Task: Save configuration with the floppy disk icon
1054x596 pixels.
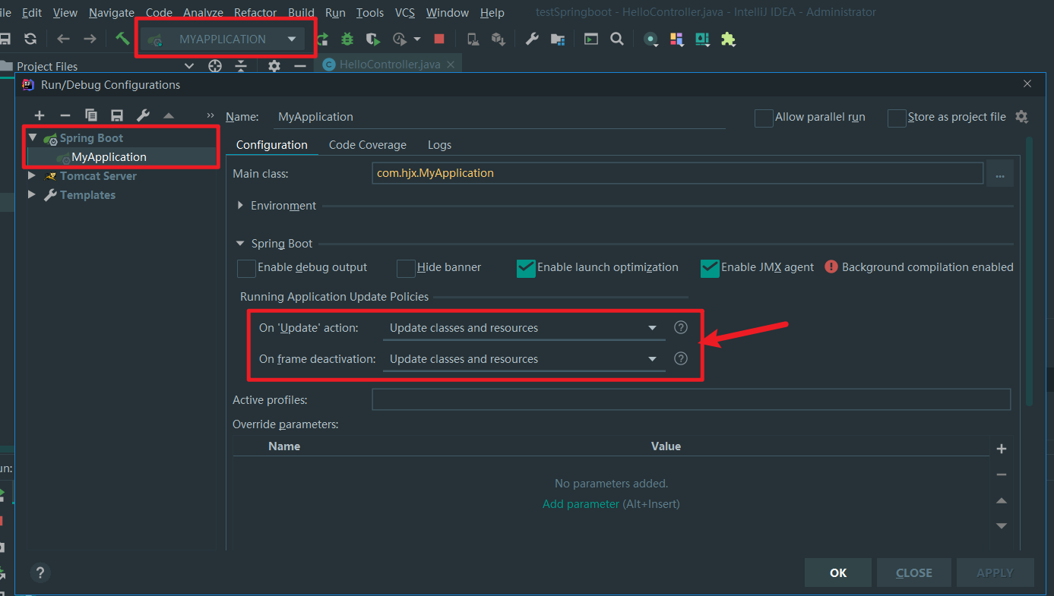Action: [x=117, y=115]
